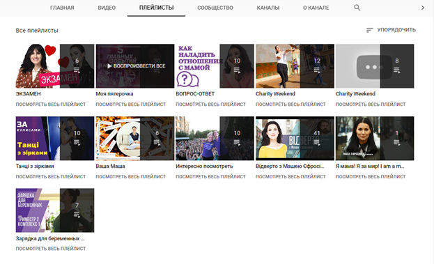Click the playlist icon on Ваша Маша thumbnail
434x264 pixels.
[x=157, y=143]
